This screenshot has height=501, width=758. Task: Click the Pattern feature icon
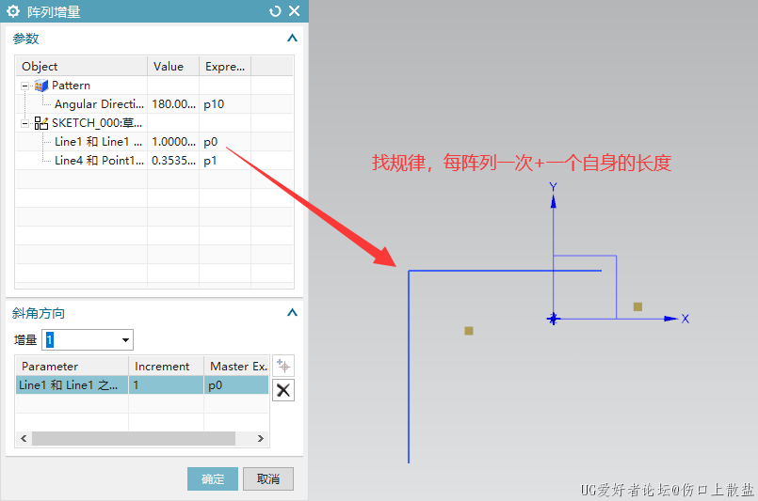[40, 86]
